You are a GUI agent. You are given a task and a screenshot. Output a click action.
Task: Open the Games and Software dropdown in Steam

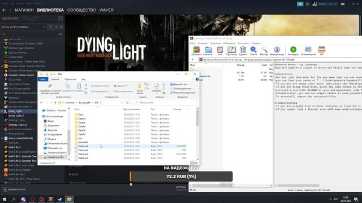pos(44,27)
